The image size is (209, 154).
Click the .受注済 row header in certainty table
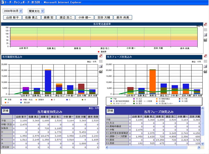(x=7, y=147)
